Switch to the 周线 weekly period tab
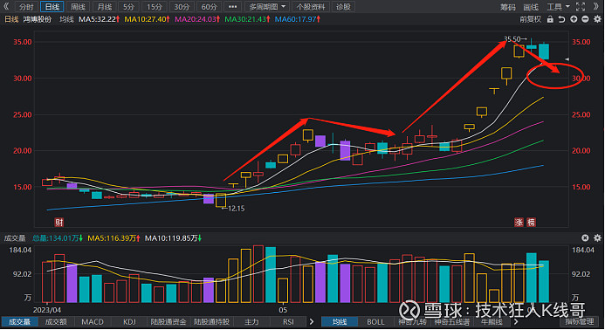 (78, 7)
